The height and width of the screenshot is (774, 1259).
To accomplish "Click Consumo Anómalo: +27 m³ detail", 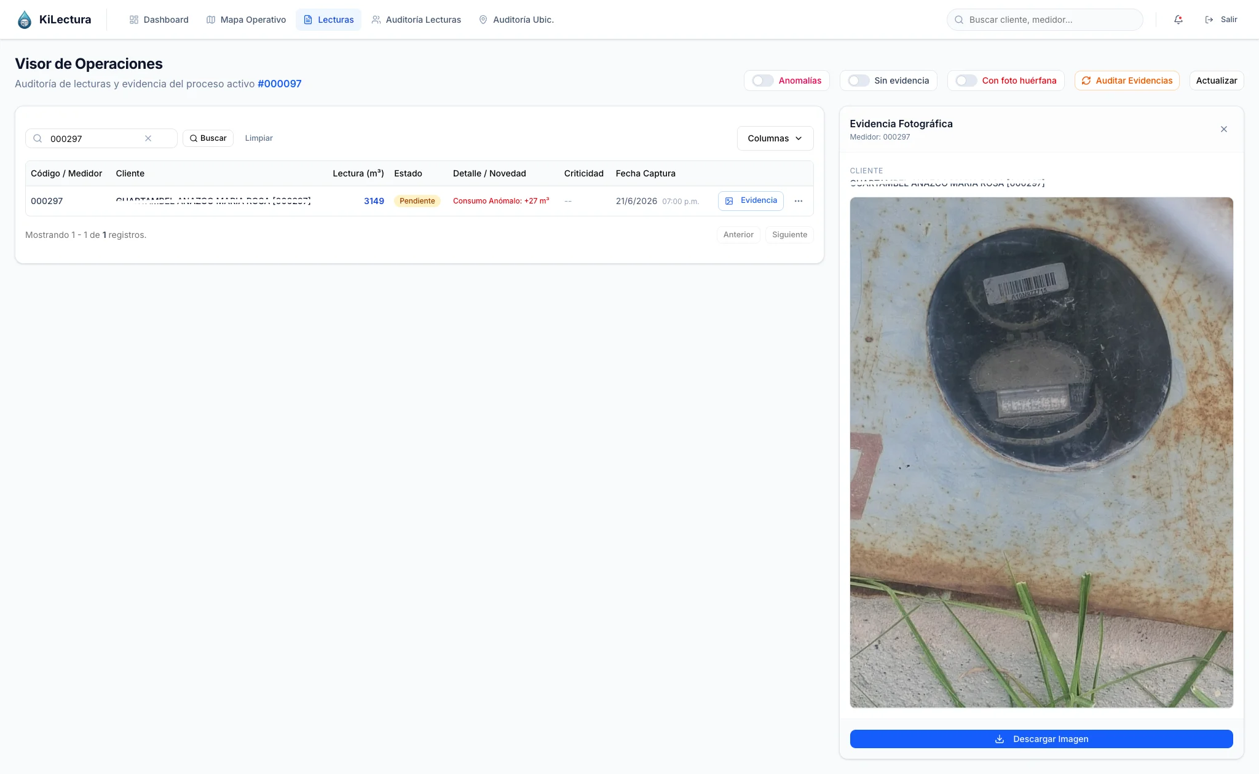I will point(501,201).
